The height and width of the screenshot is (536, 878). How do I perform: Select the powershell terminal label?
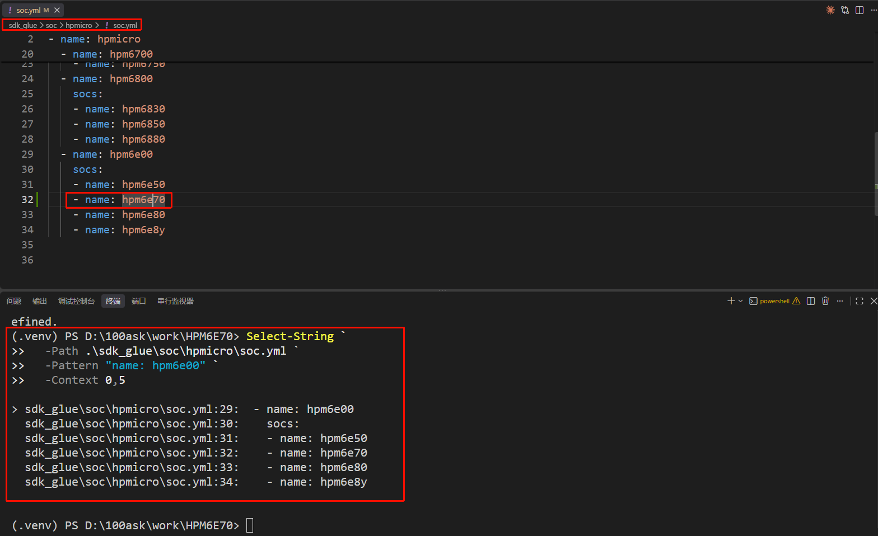coord(774,301)
